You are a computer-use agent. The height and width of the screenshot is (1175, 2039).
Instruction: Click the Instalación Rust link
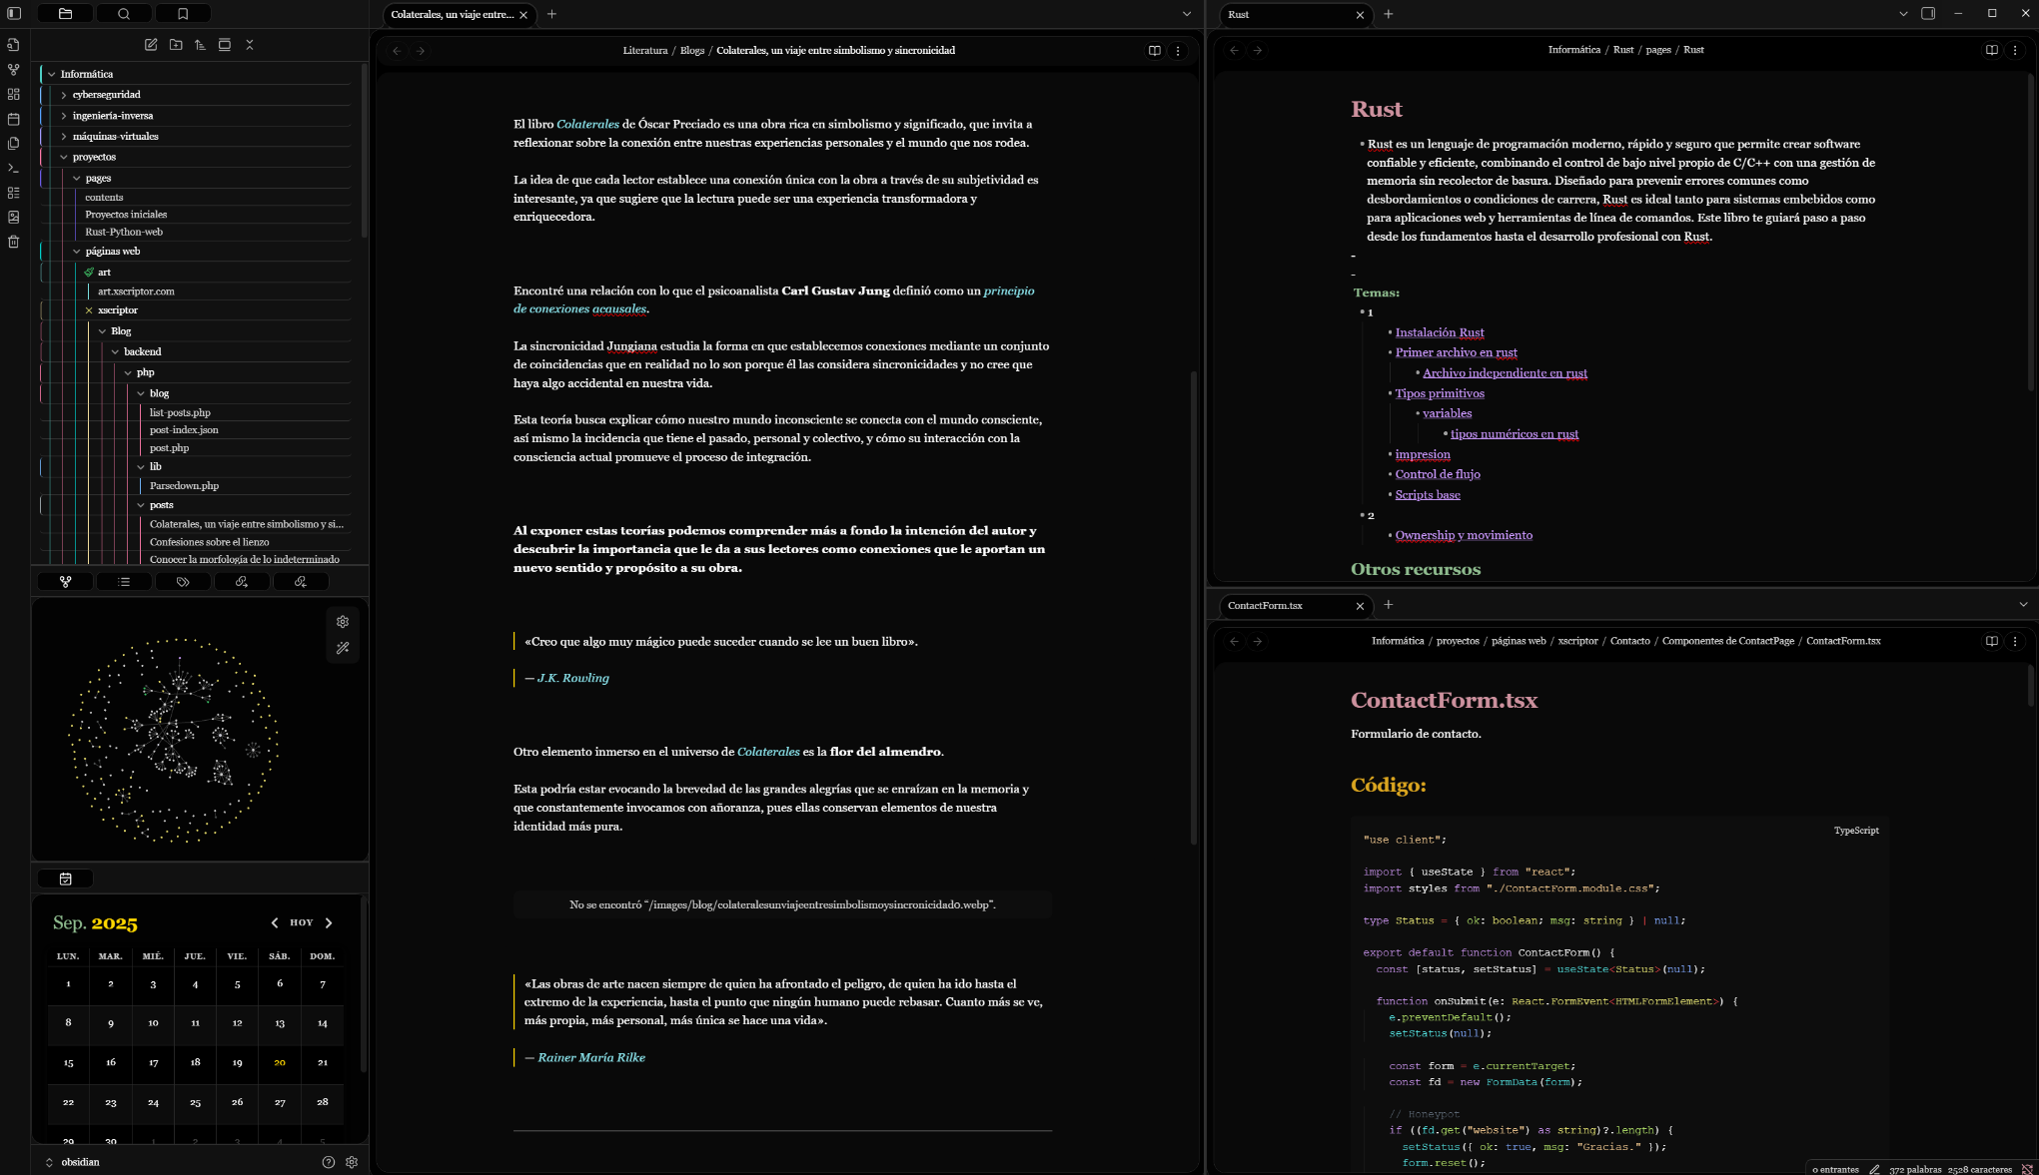1440,332
